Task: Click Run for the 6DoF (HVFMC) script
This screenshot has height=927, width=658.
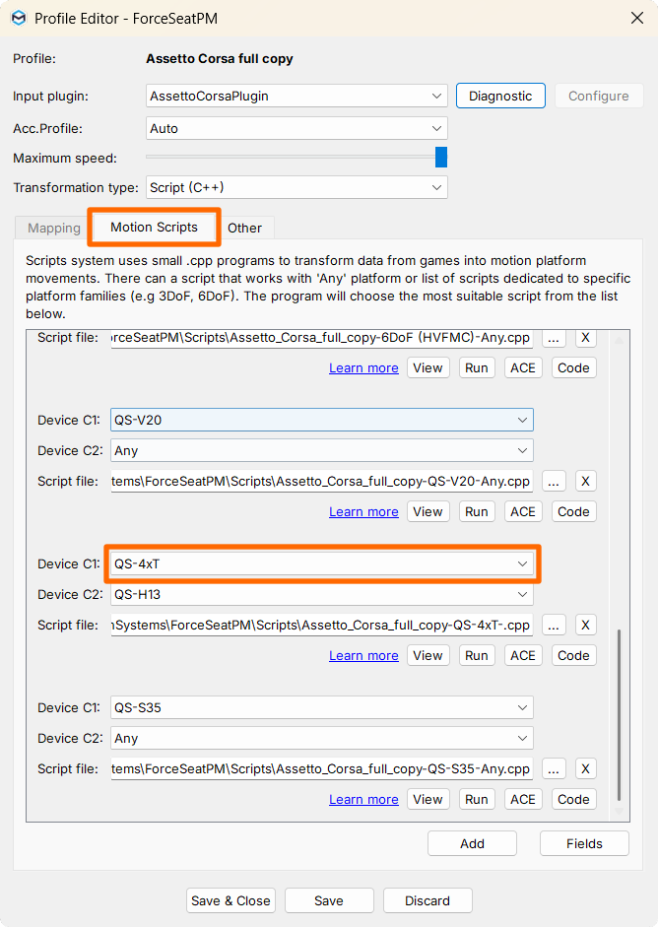Action: click(x=477, y=367)
